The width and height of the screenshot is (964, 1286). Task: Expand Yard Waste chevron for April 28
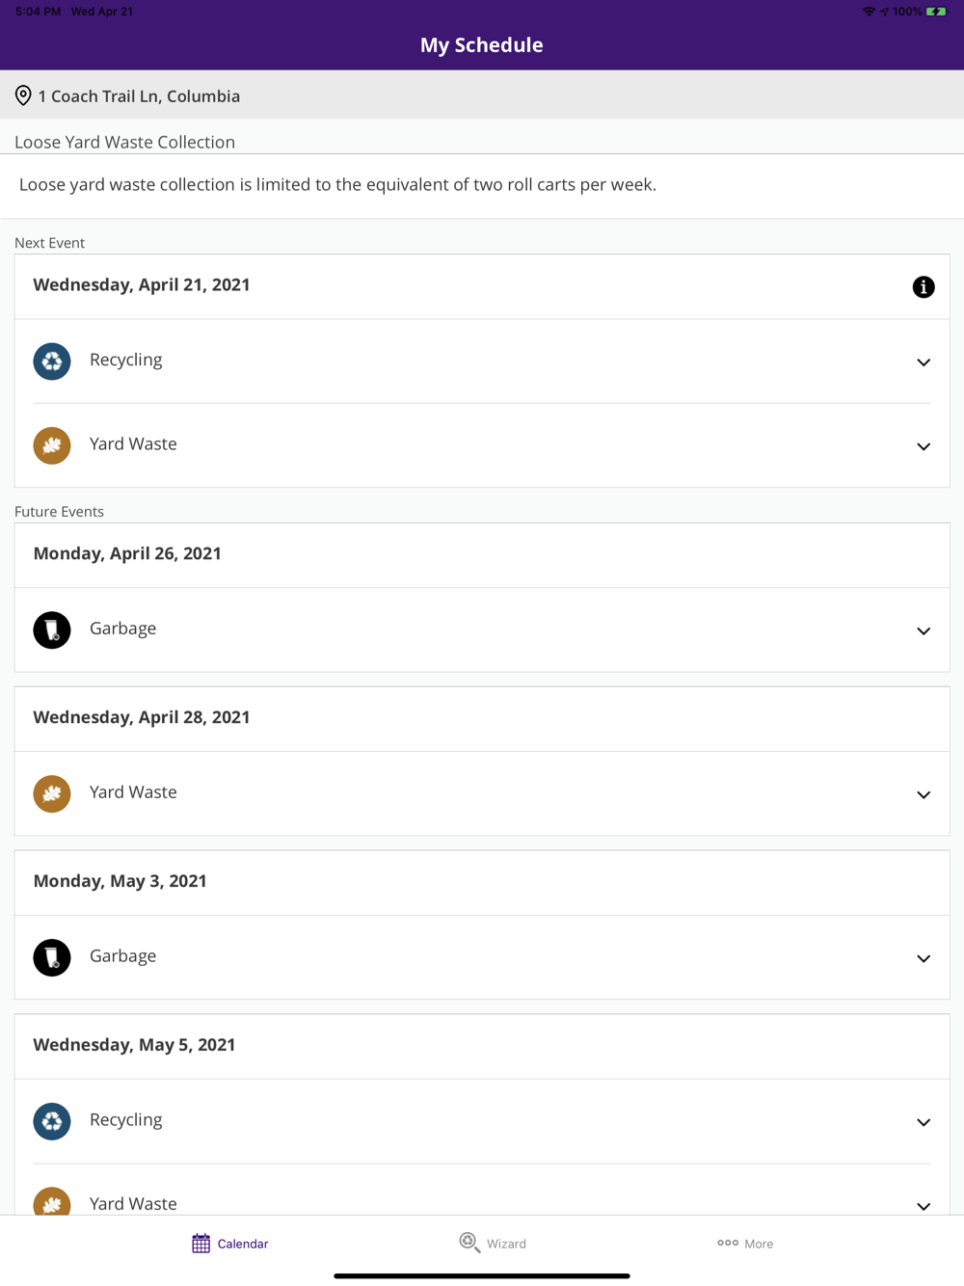coord(923,794)
